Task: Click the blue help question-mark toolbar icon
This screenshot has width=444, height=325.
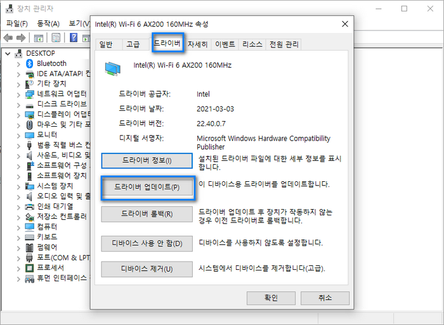Action: click(74, 37)
